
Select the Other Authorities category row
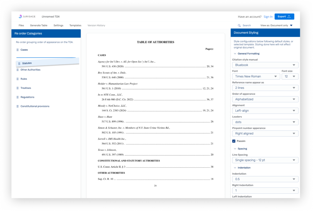[46, 70]
